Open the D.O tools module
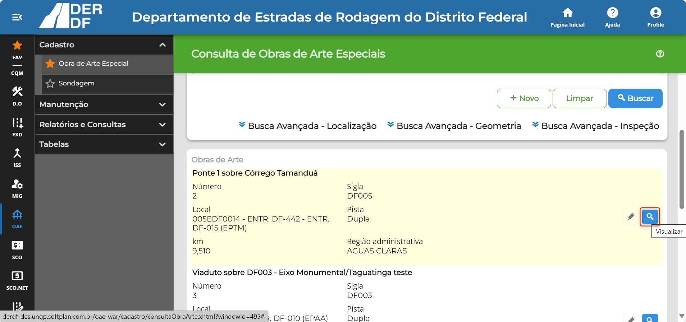Screen dimensions: 686x322 point(17,96)
